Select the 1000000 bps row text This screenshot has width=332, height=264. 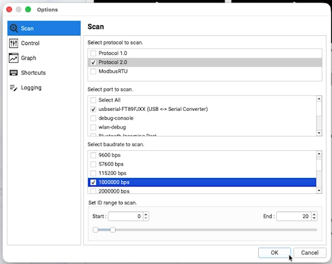coord(114,182)
